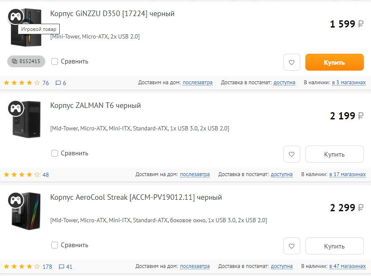Click the gamepad icon on GiNZZU D350 thumbnail
The width and height of the screenshot is (371, 276).
coord(16,16)
